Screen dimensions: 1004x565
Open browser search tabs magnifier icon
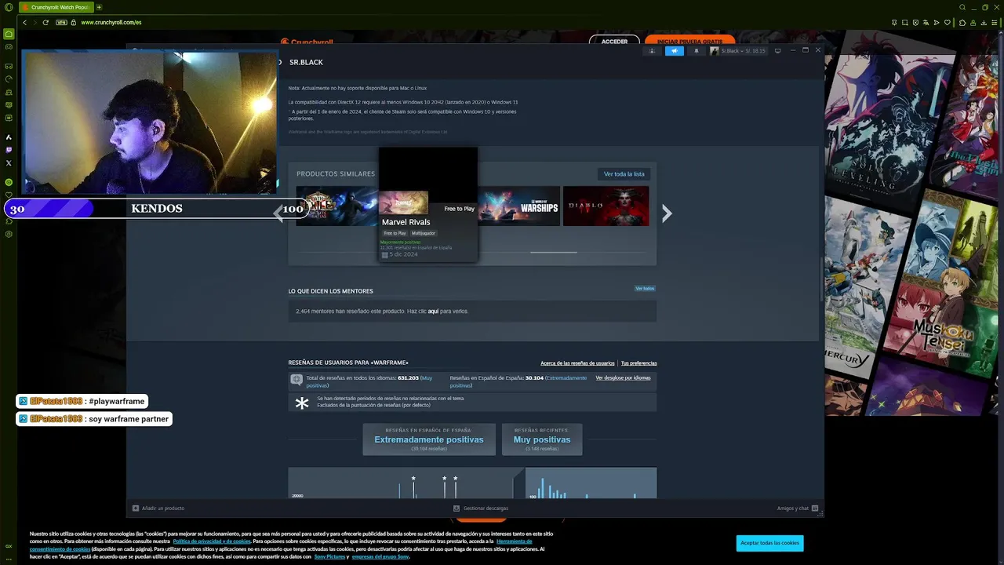pyautogui.click(x=962, y=7)
